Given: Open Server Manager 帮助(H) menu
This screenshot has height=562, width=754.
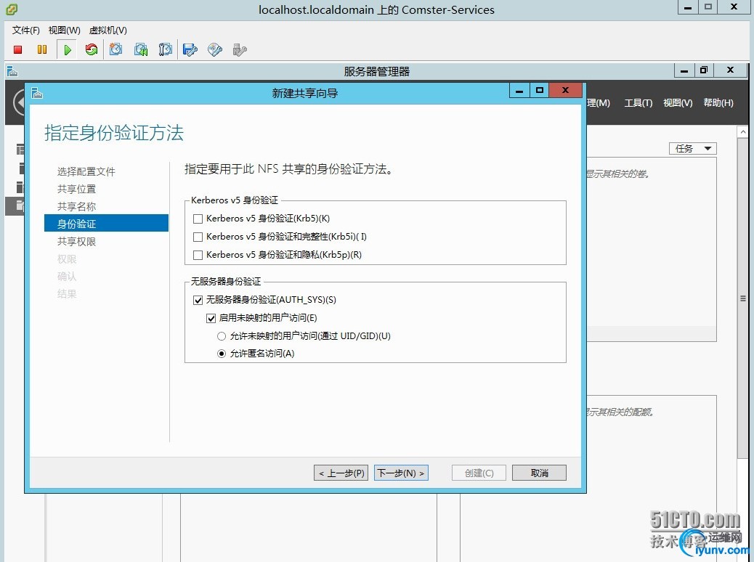Looking at the screenshot, I should (718, 103).
